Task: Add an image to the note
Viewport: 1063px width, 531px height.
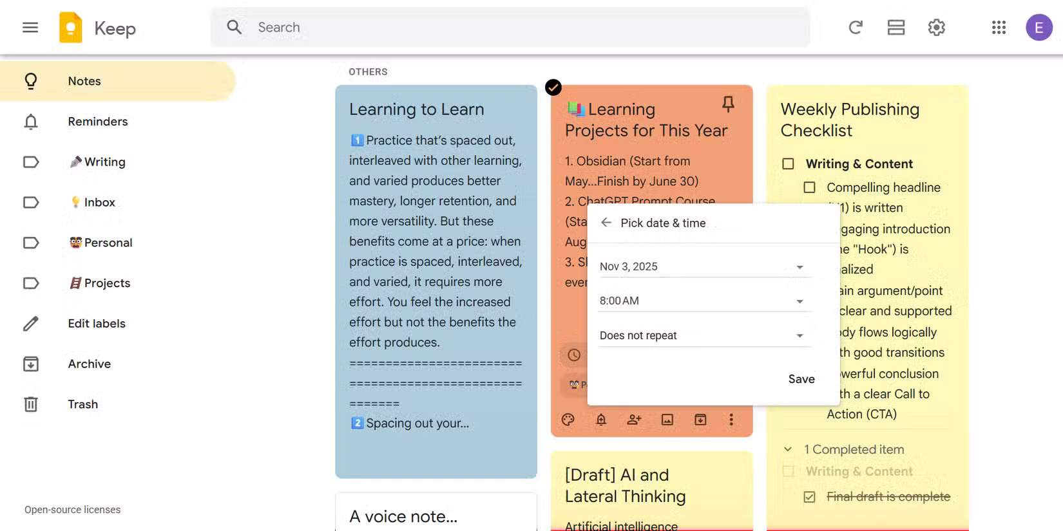Action: coord(667,420)
